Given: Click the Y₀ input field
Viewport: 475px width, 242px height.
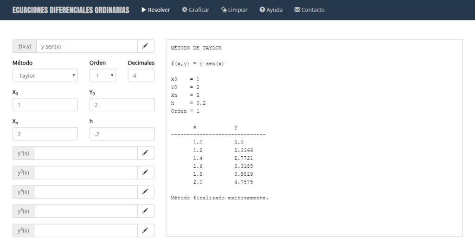Looking at the screenshot, I should [122, 105].
